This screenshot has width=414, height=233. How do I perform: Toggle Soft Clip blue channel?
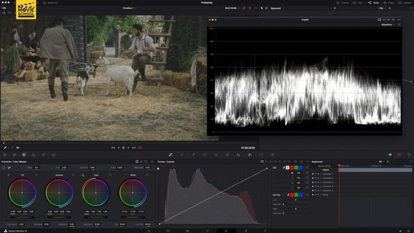[301, 195]
